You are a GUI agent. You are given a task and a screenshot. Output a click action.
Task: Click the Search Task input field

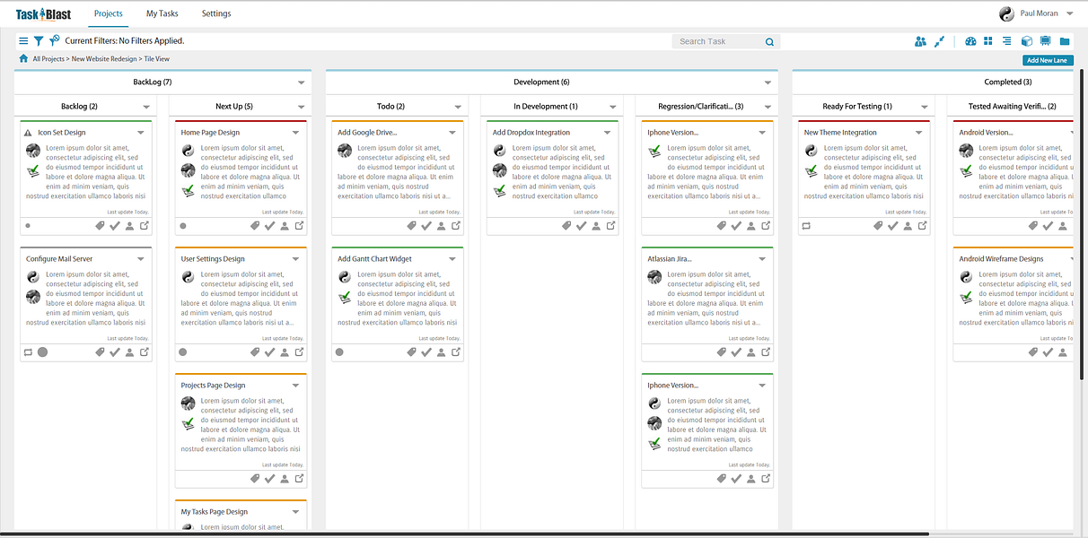point(718,41)
